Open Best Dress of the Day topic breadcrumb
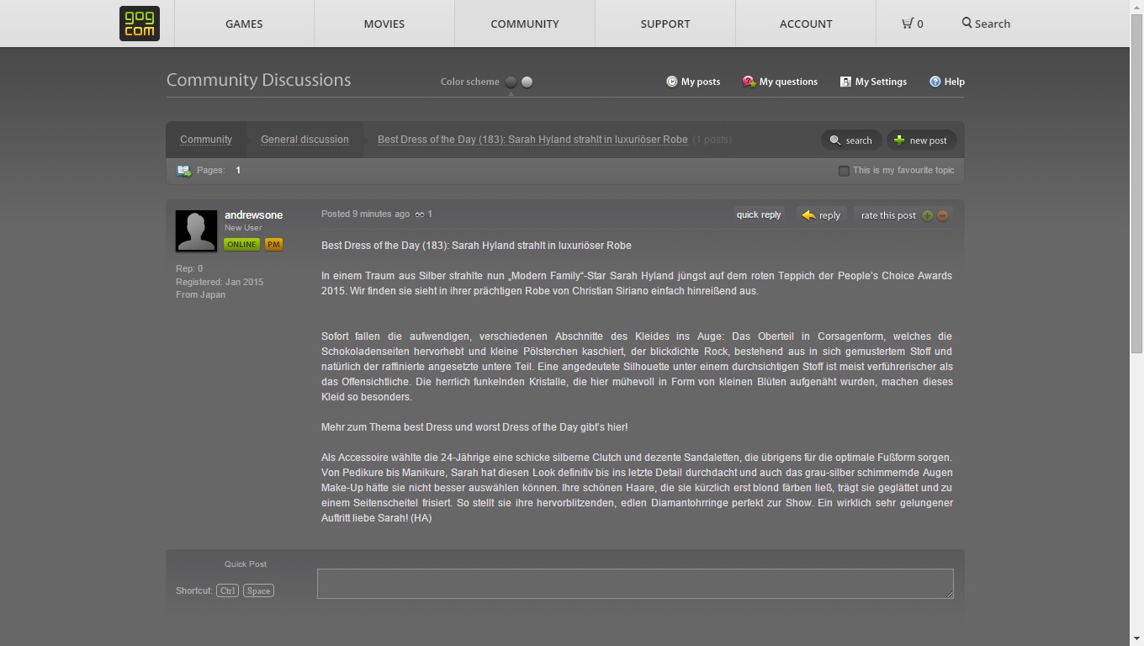 point(532,140)
